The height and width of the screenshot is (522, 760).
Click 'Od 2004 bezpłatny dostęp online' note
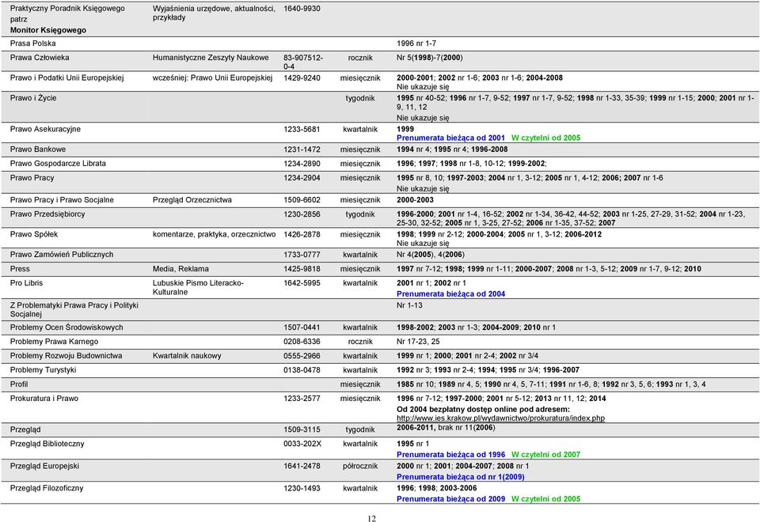(x=483, y=410)
